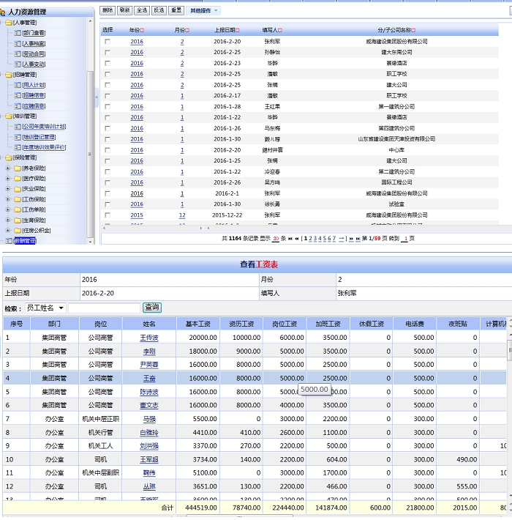The height and width of the screenshot is (520, 512).
Task: Sort by 填写人 using the red sort icon
Action: point(280,30)
